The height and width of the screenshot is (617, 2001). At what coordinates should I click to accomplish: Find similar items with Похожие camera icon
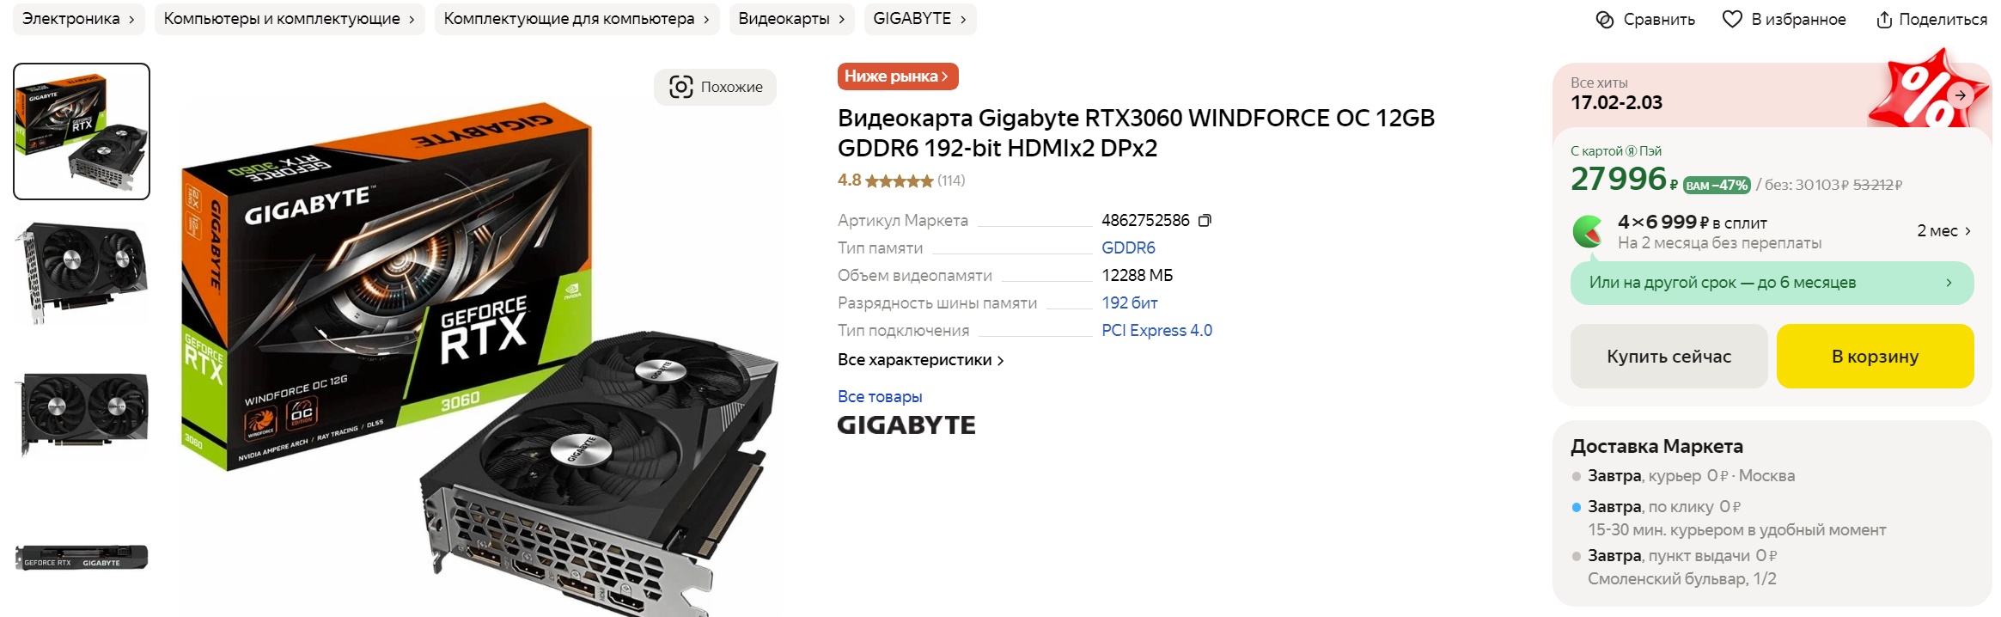pos(681,87)
